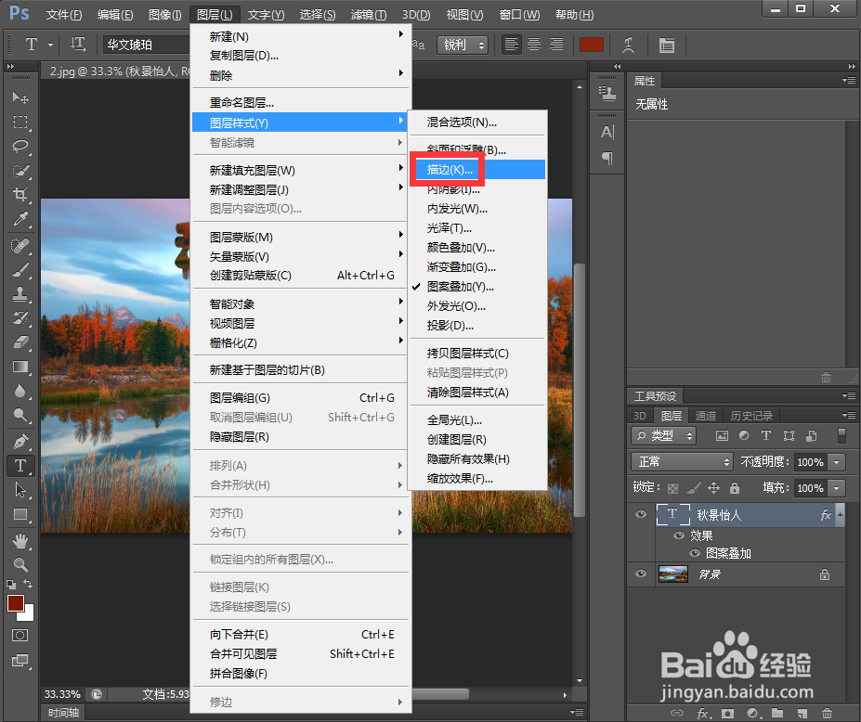Viewport: 861px width, 722px height.
Task: Open the 时间轴 panel at the bottom
Action: [x=63, y=712]
